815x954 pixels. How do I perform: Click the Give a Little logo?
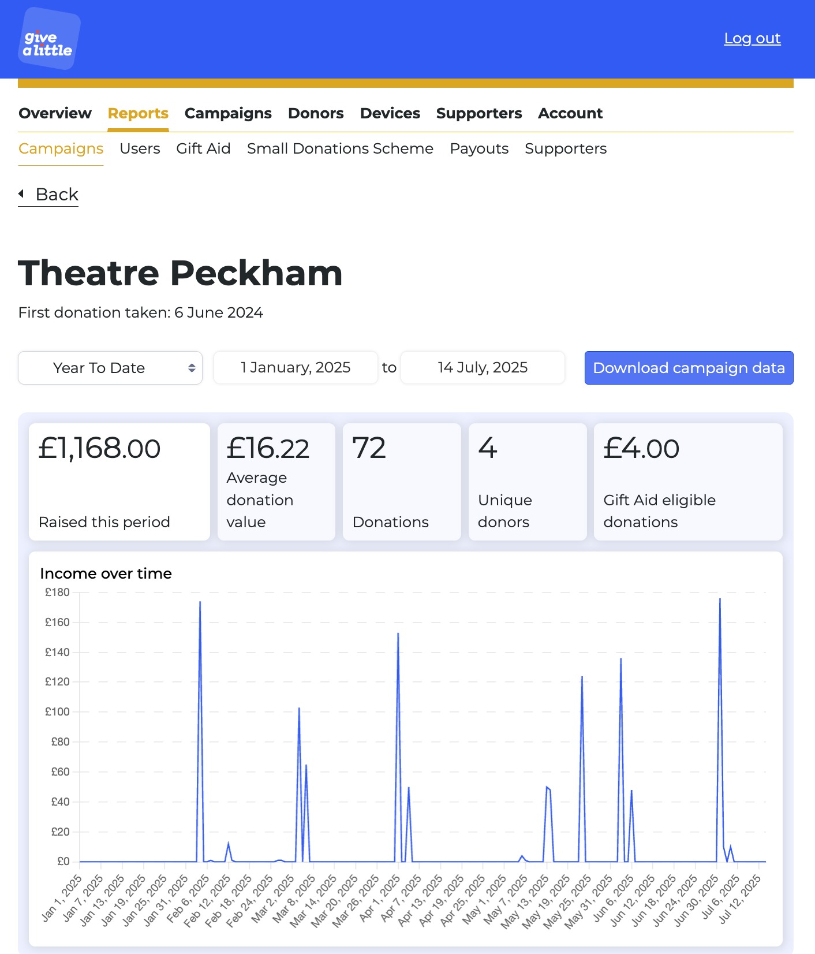[x=49, y=39]
